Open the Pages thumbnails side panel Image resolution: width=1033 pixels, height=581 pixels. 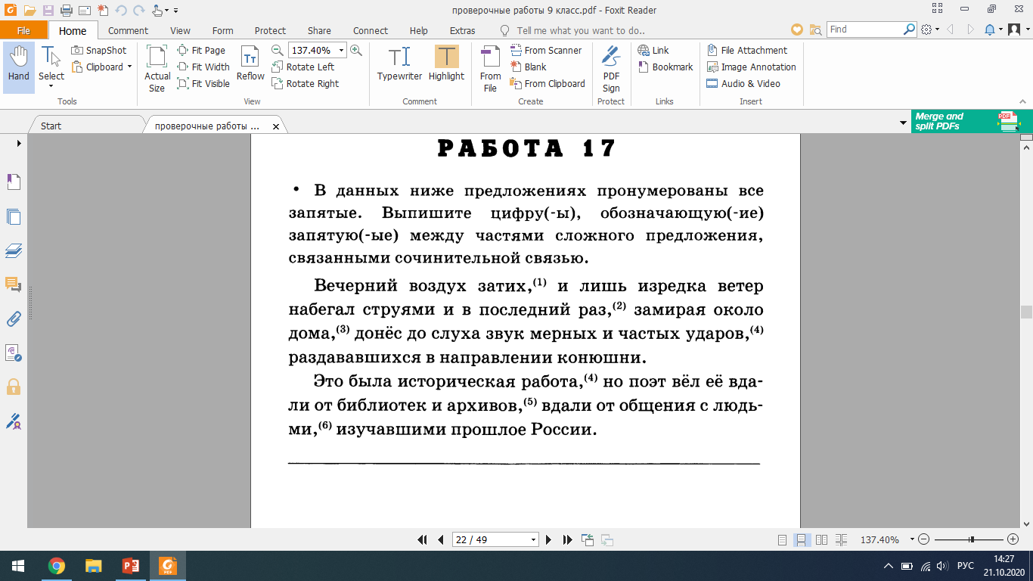(x=14, y=216)
